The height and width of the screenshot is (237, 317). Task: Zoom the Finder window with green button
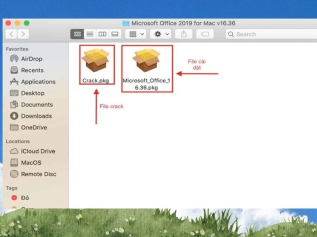click(x=27, y=23)
